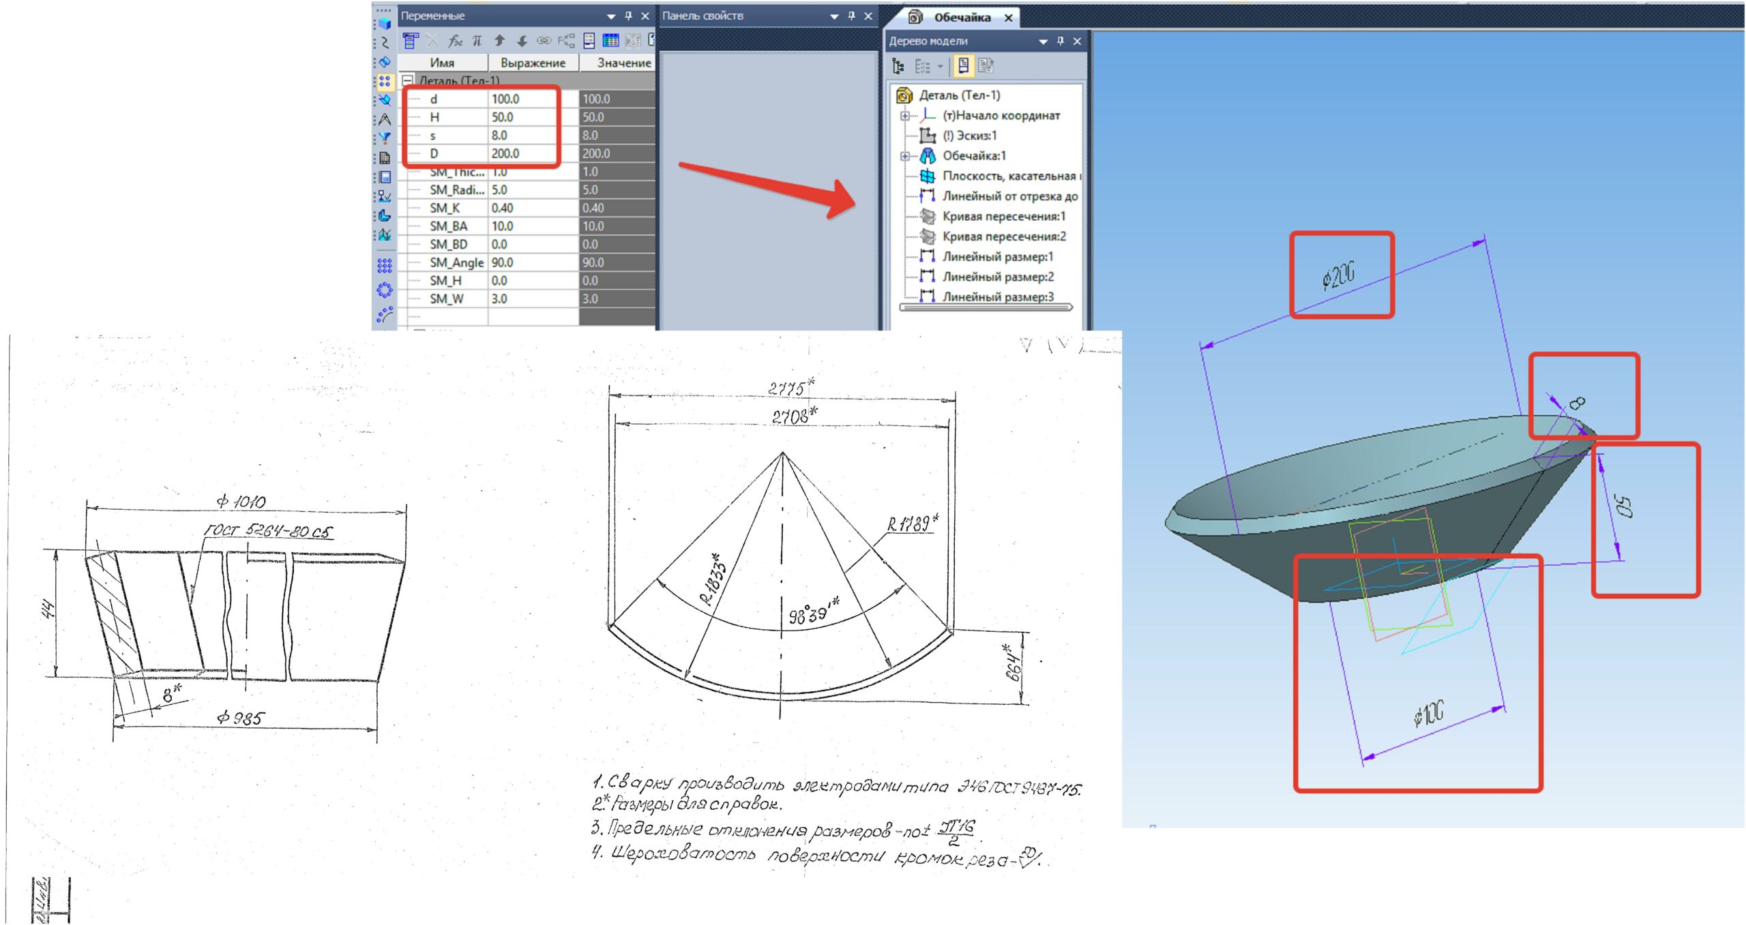This screenshot has height=925, width=1746.
Task: Select Линейный от отрезка до in tree
Action: point(1010,196)
